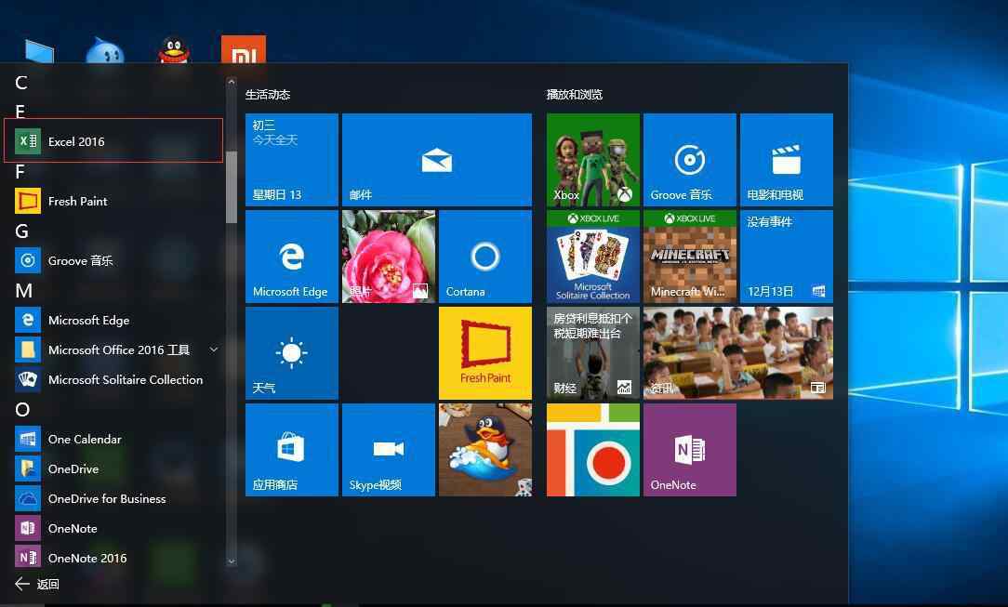Click the 播放和浏览 group header

pos(574,95)
